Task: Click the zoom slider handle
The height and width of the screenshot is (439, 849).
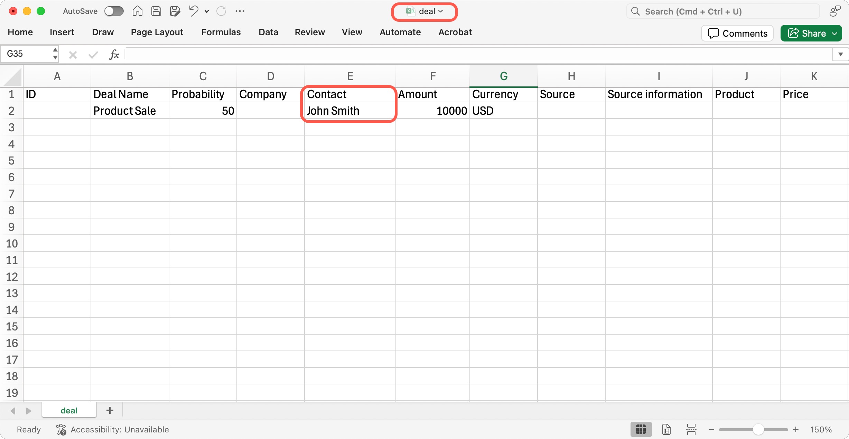Action: 758,429
